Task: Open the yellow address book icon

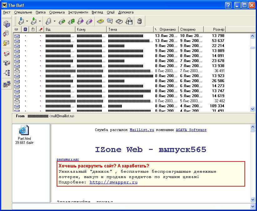Action: tap(100, 21)
